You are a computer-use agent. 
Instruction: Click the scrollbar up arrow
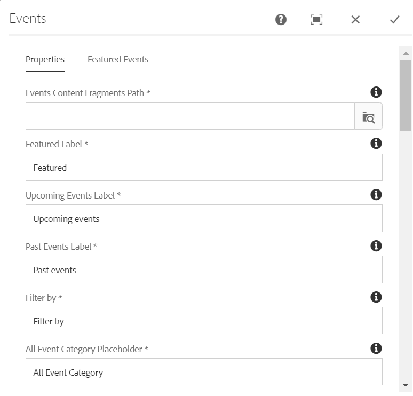(406, 53)
